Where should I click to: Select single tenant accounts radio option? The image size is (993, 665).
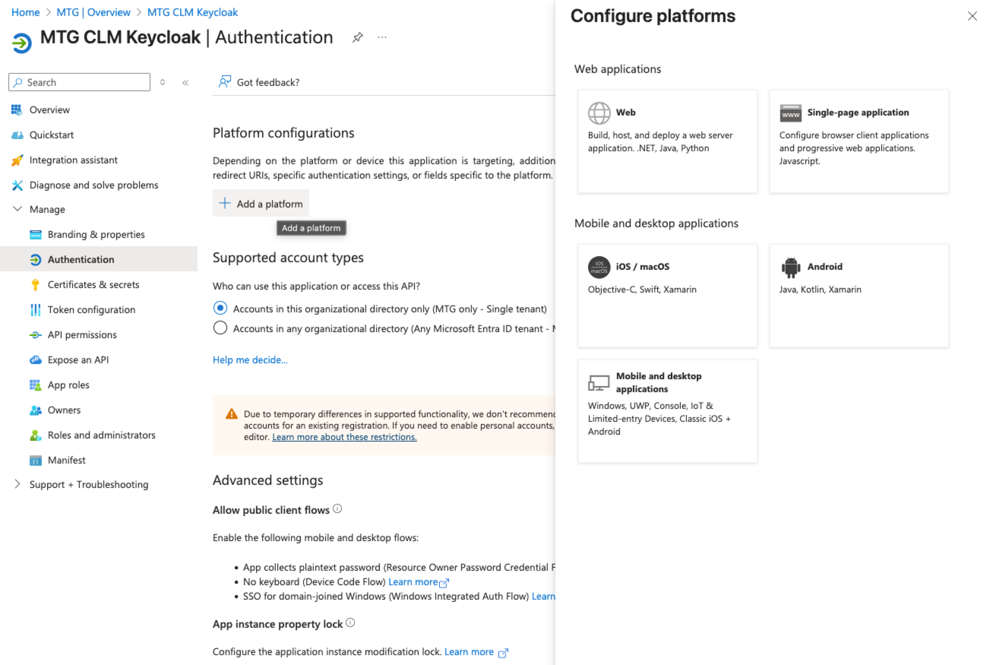[x=220, y=308]
